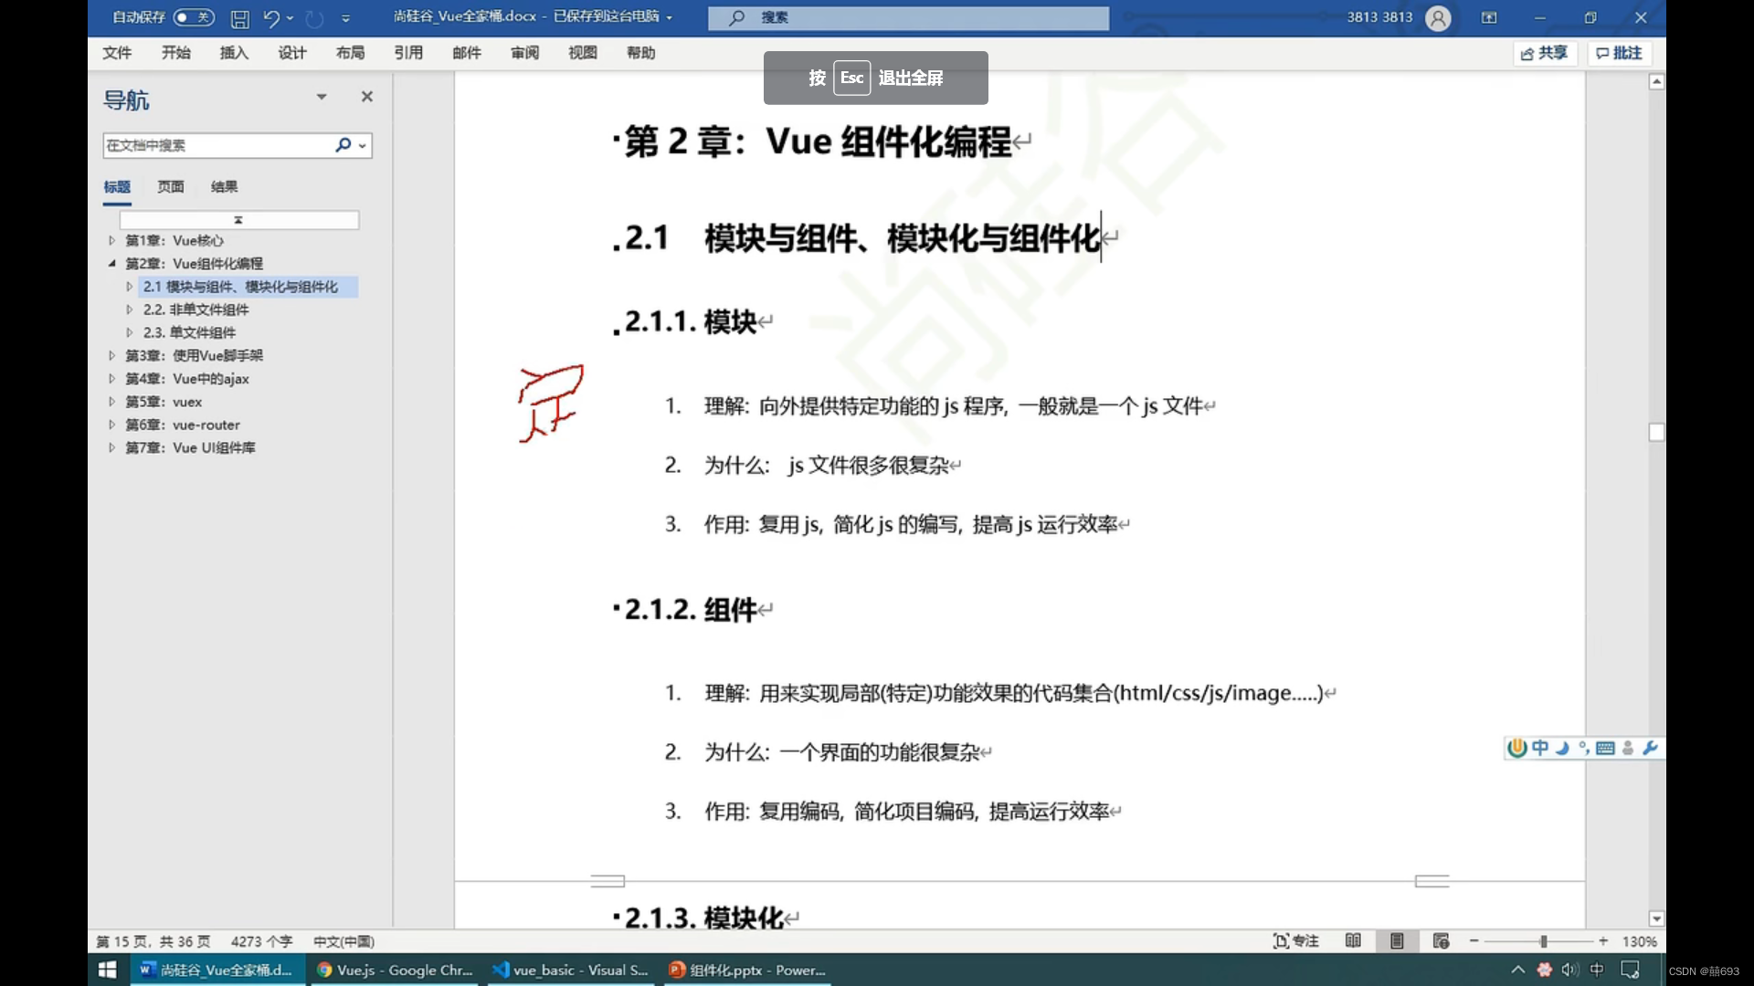Open the ribbon display options icon
Screen dimensions: 1754x986
[1489, 17]
